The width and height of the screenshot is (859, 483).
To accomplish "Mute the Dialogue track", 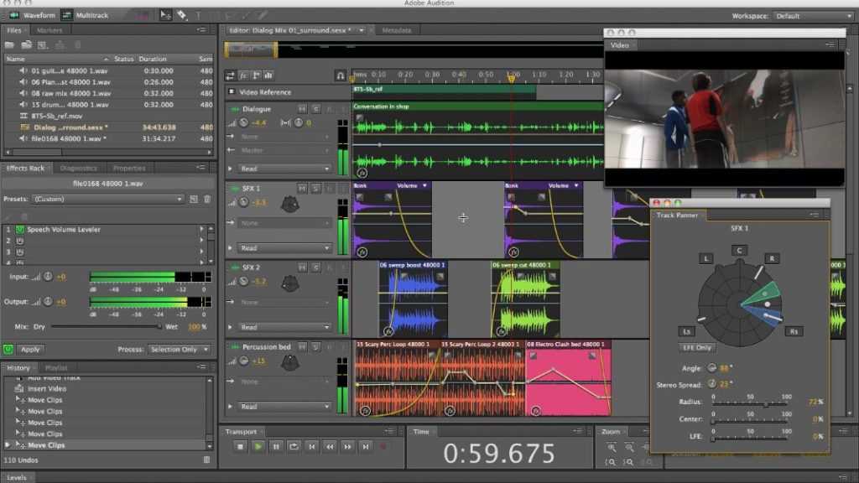I will [302, 109].
